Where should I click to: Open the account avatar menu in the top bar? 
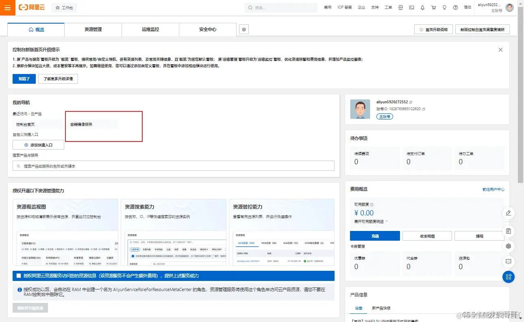coord(509,8)
